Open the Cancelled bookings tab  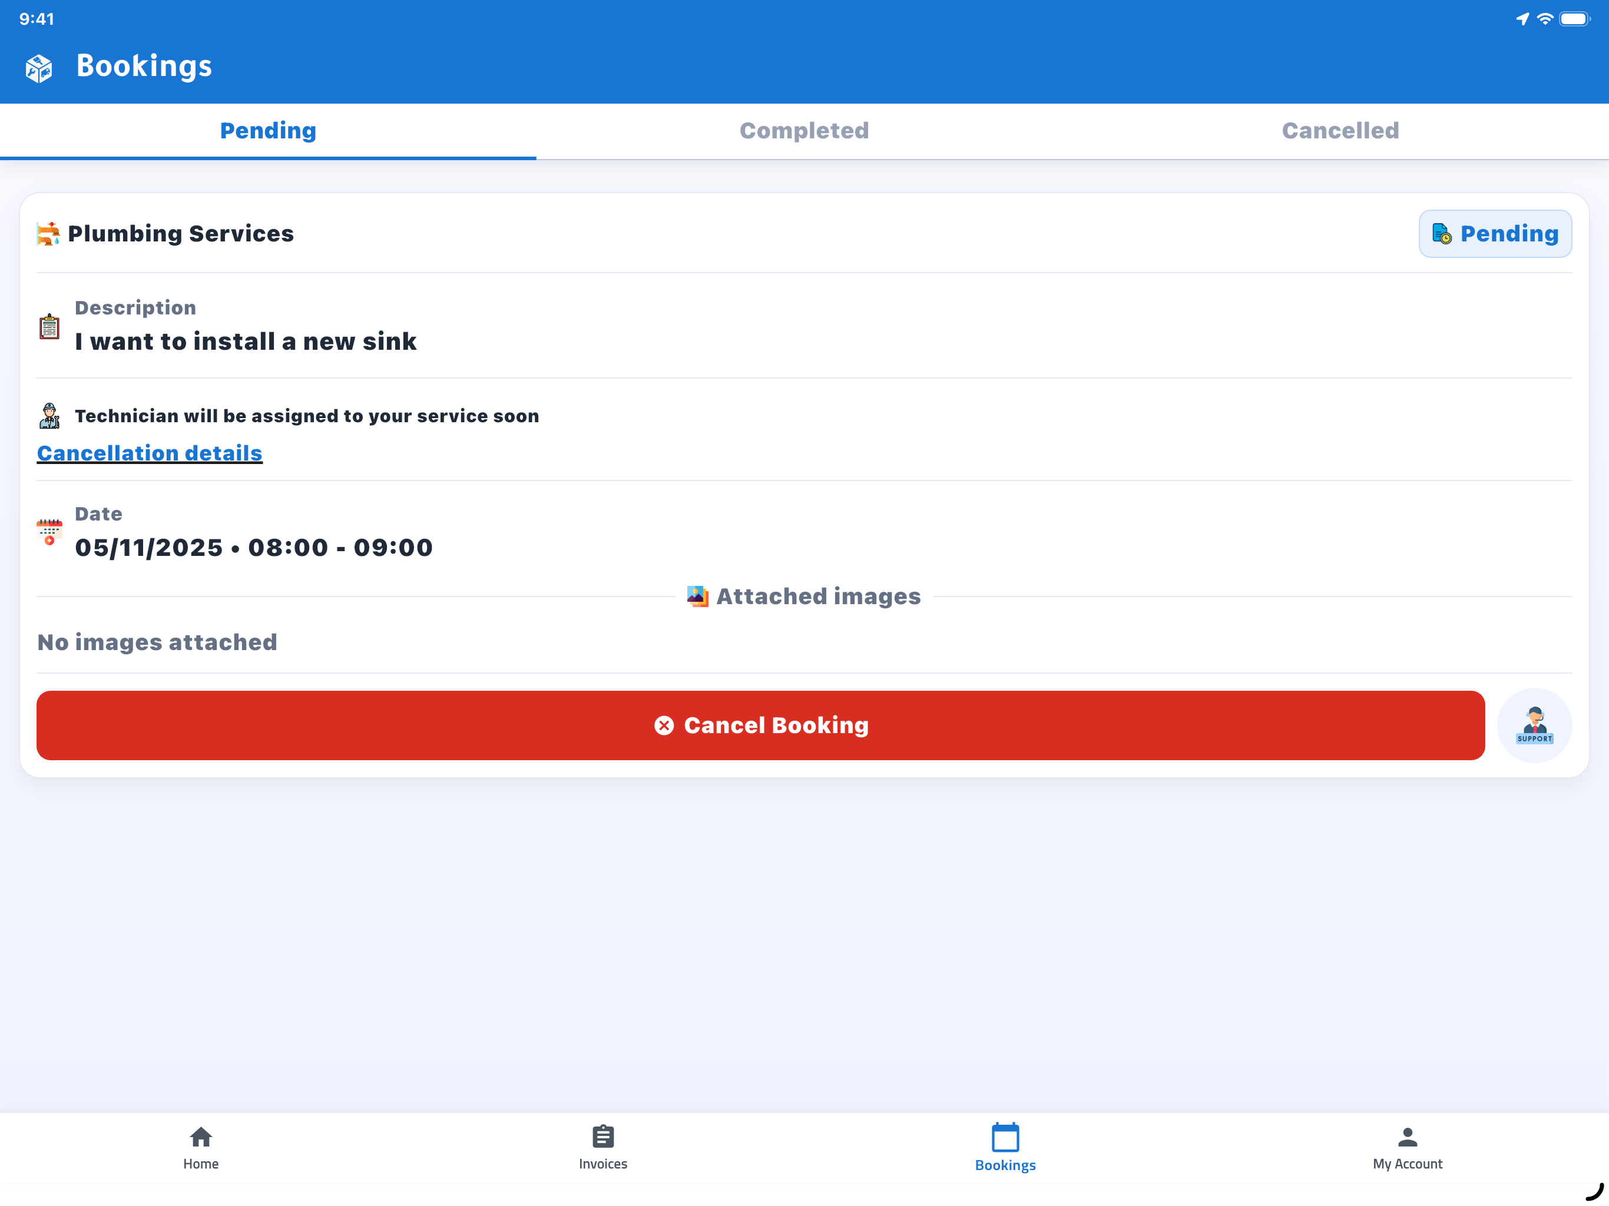click(1340, 131)
